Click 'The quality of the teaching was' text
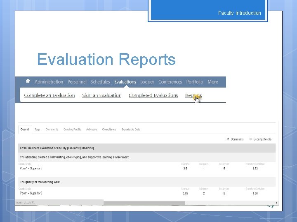The height and width of the screenshot is (222, 297). [x=40, y=182]
